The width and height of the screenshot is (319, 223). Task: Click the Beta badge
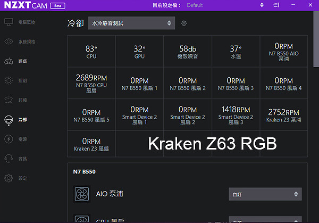[57, 6]
